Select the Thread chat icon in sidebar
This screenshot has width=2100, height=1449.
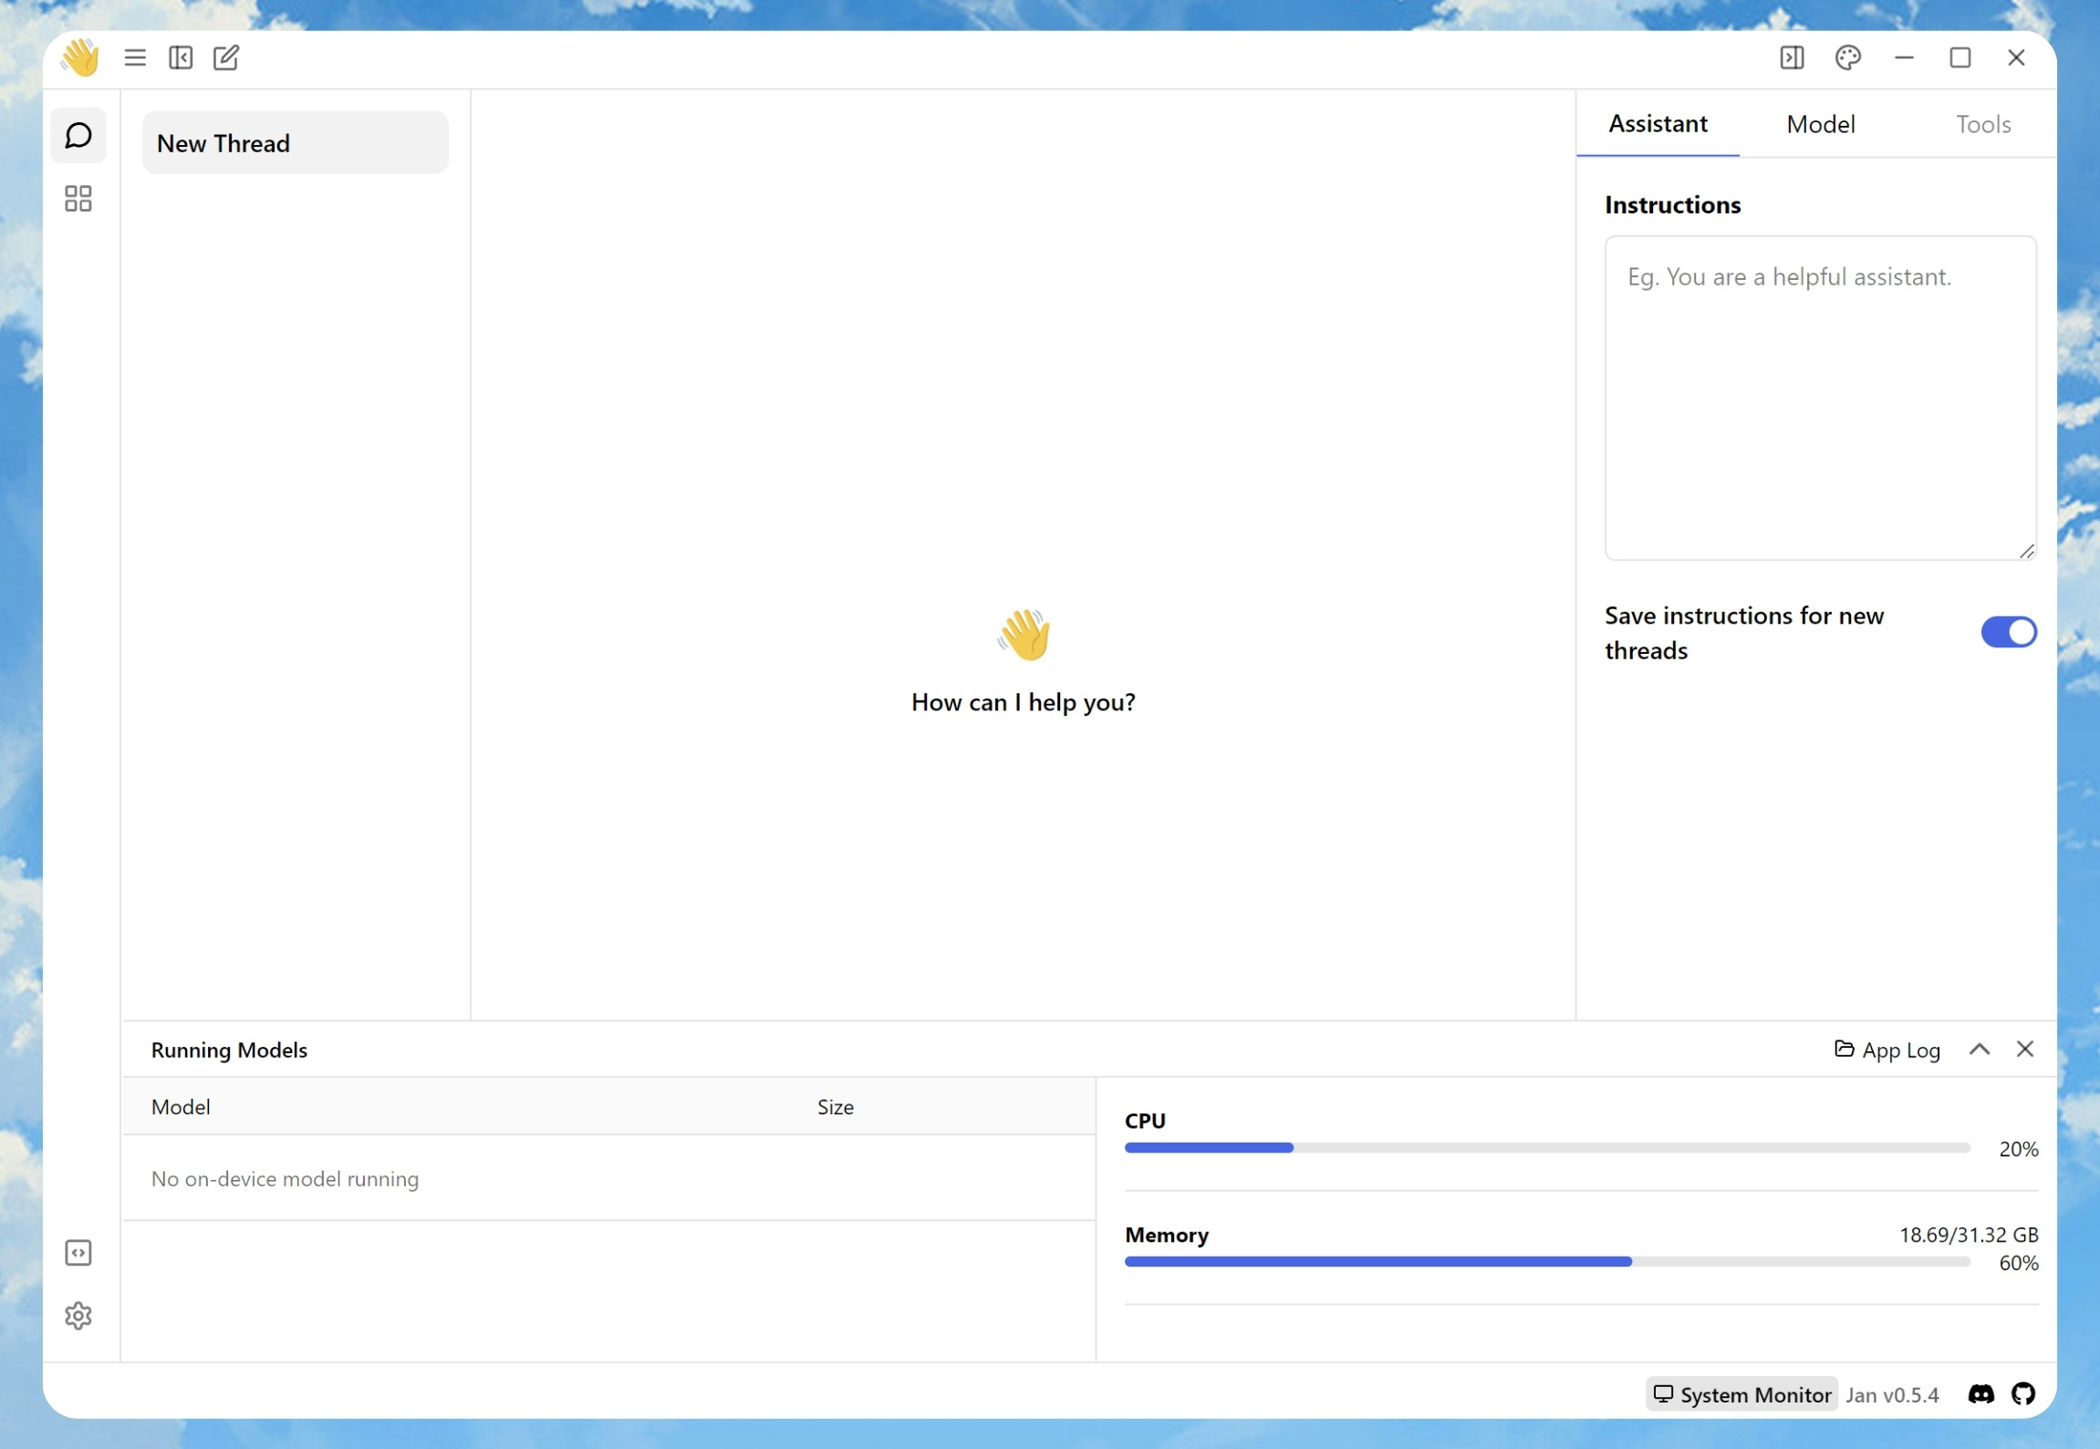pyautogui.click(x=78, y=136)
